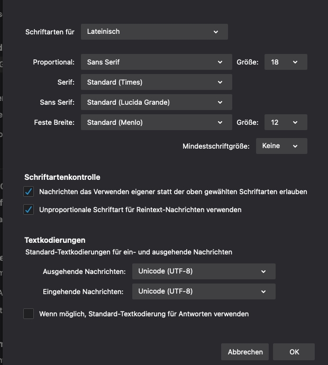Open the Ausgehende Nachrichten encoding dropdown

coord(204,272)
